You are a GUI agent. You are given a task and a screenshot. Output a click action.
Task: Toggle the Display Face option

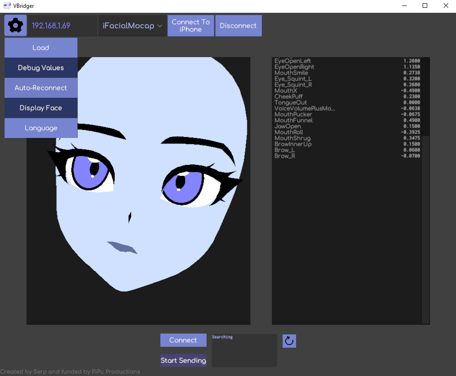tap(41, 108)
